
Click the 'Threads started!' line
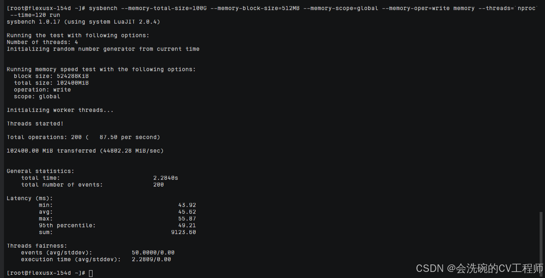pyautogui.click(x=35, y=123)
